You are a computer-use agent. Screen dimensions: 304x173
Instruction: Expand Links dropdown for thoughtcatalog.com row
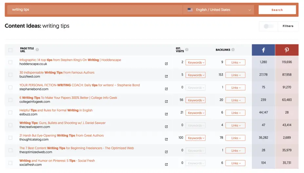235,138
